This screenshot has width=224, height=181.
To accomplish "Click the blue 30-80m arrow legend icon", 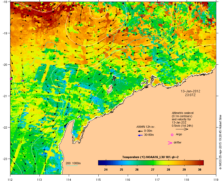I will (x=140, y=135).
